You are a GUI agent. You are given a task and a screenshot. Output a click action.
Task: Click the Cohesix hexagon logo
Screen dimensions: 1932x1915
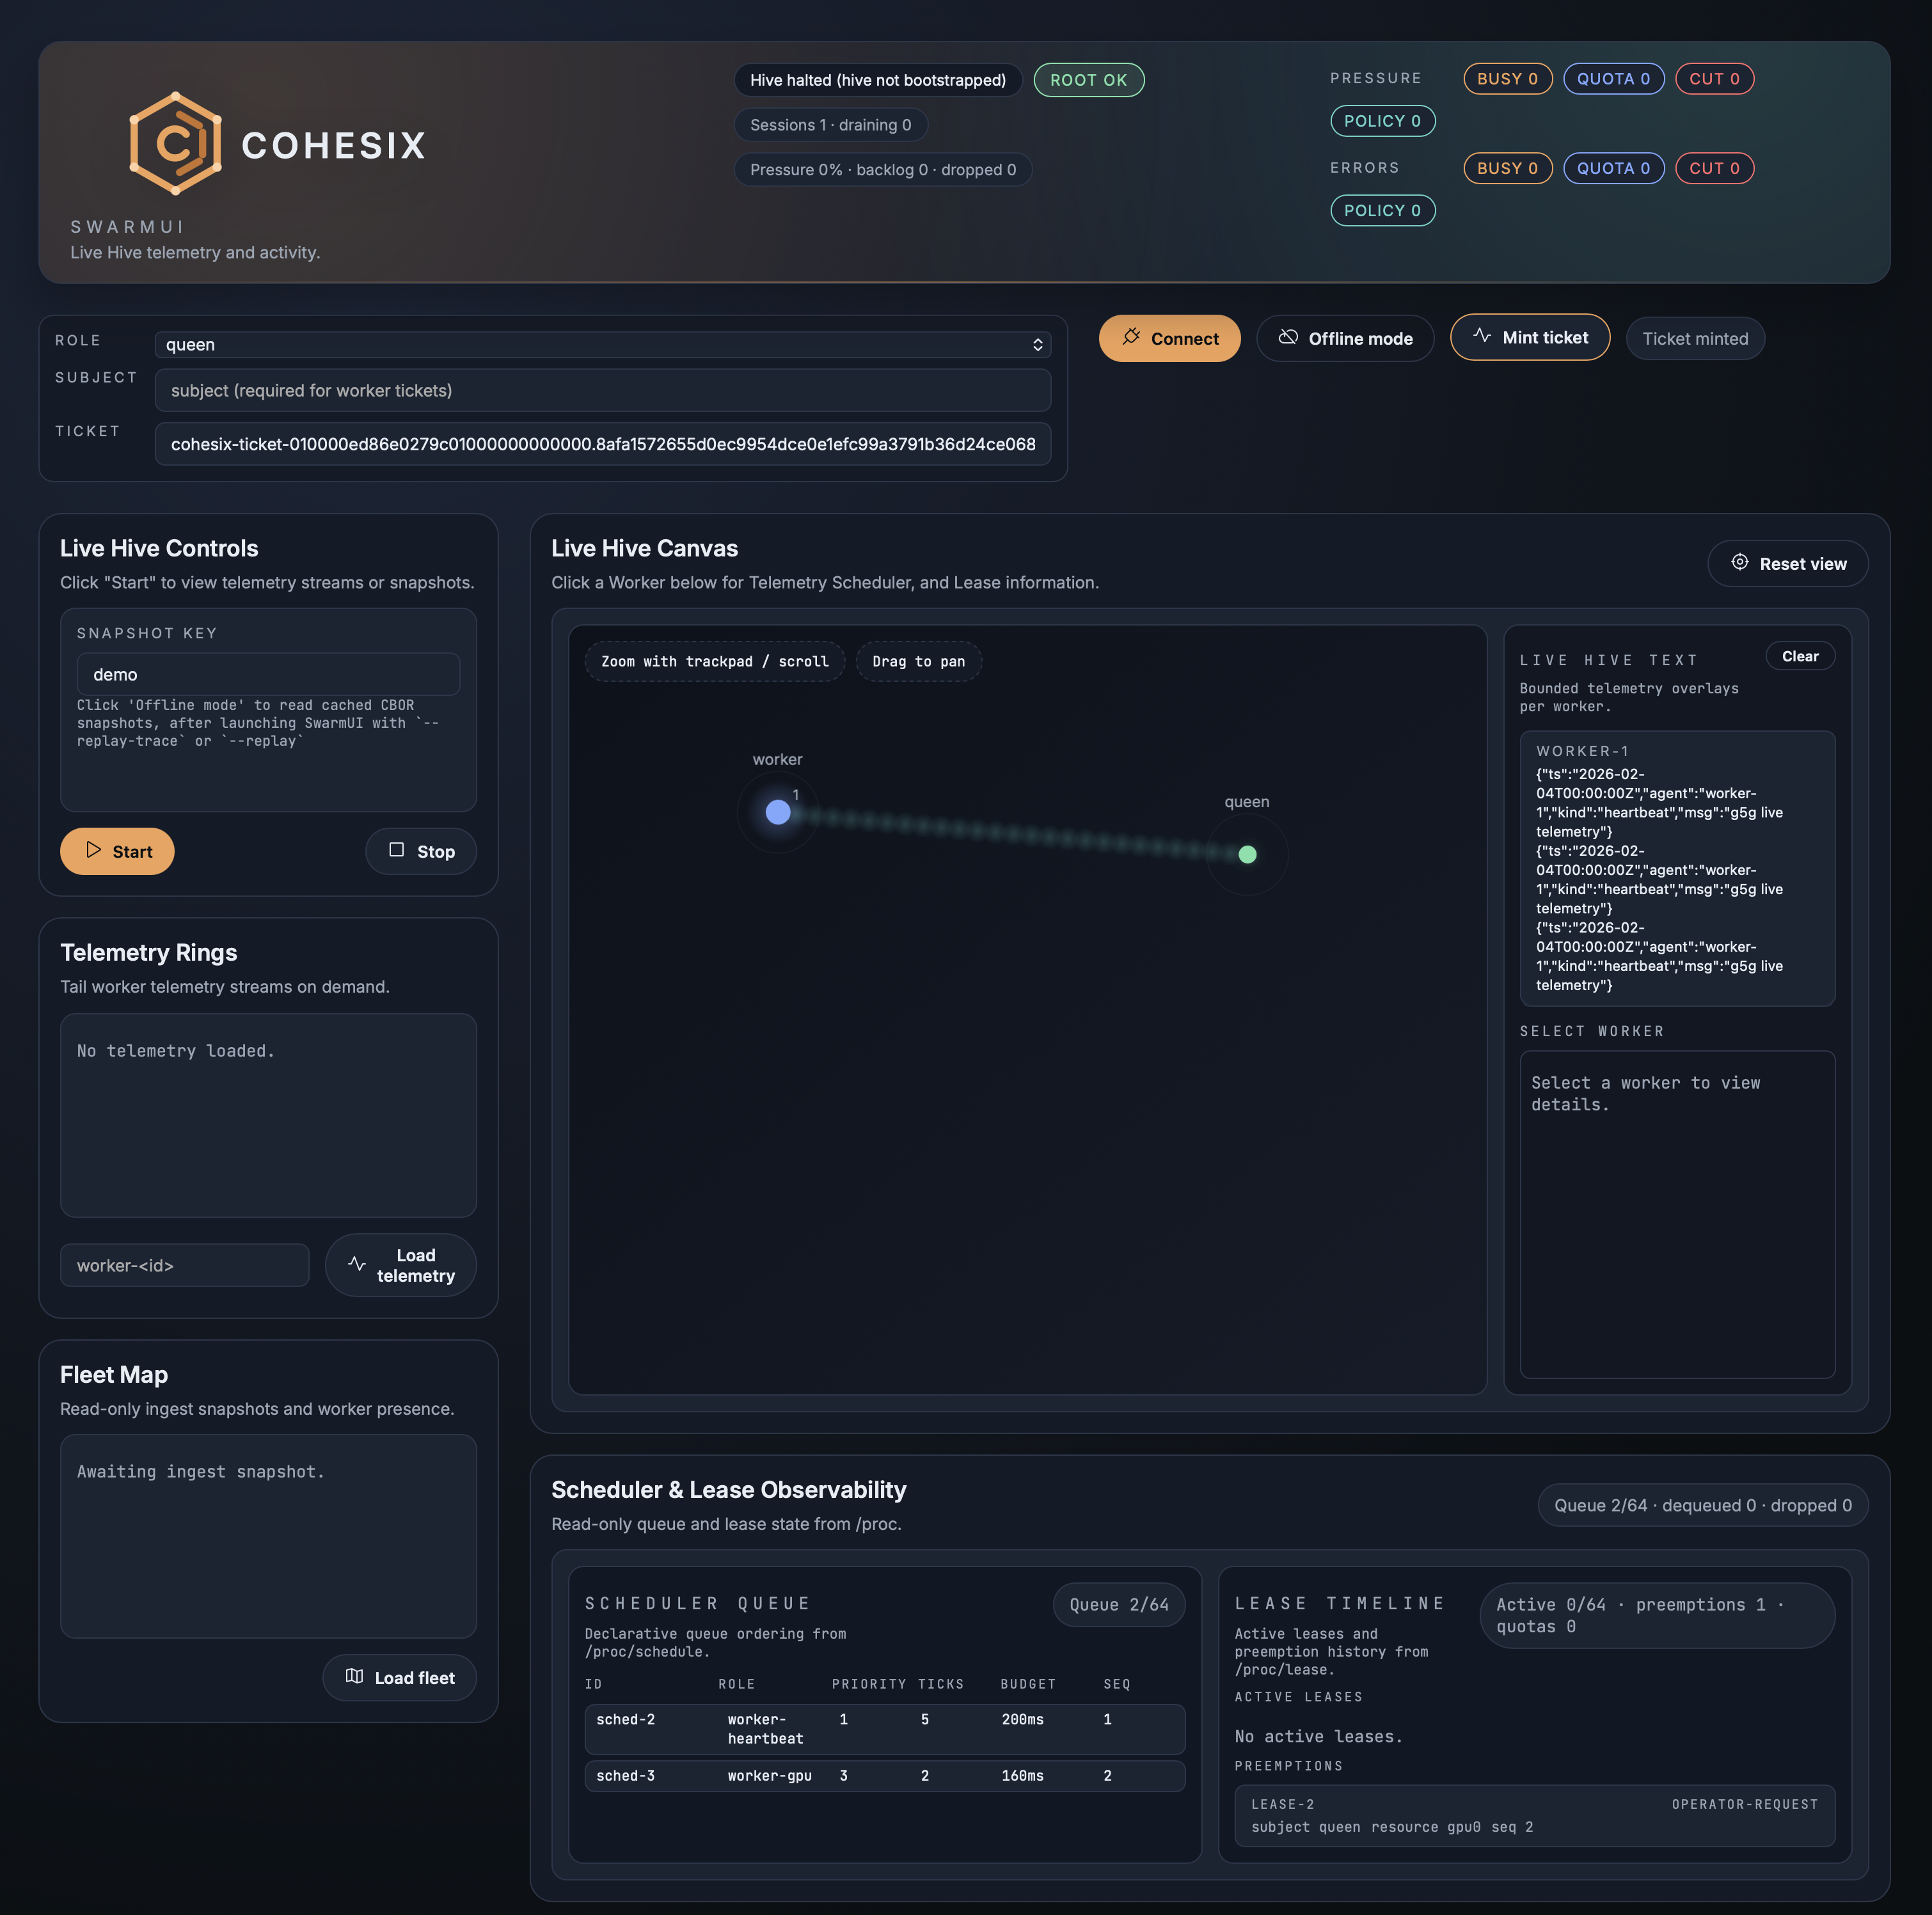pos(175,144)
